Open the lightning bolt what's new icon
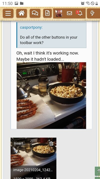The width and height of the screenshot is (100, 179). [x=92, y=13]
